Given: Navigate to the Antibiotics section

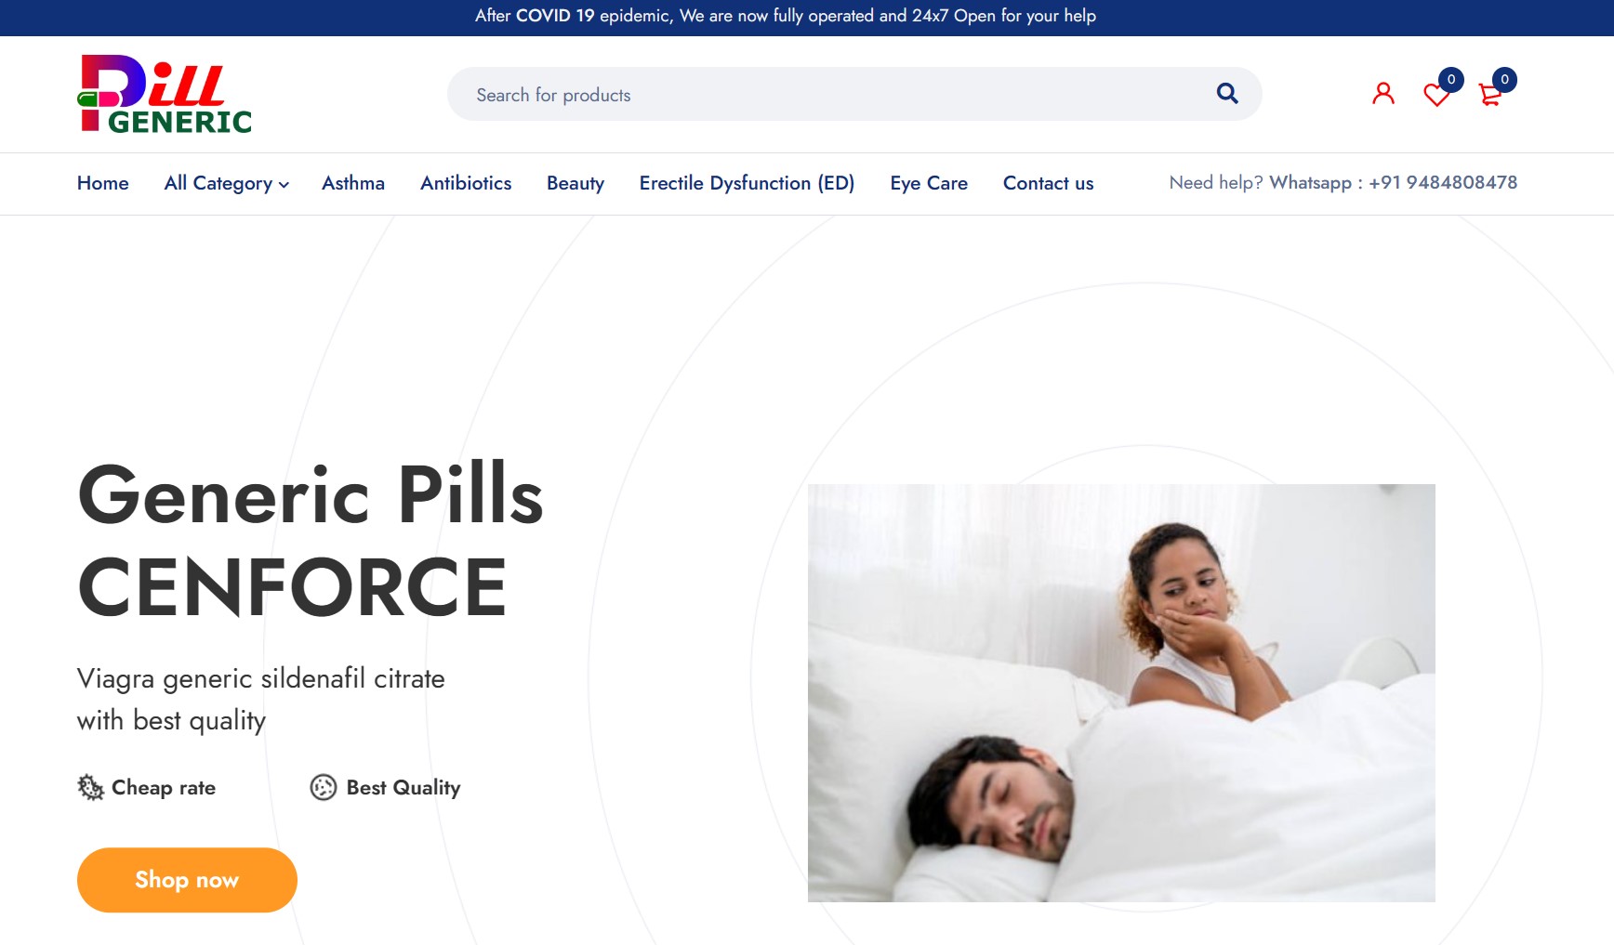Looking at the screenshot, I should [466, 183].
